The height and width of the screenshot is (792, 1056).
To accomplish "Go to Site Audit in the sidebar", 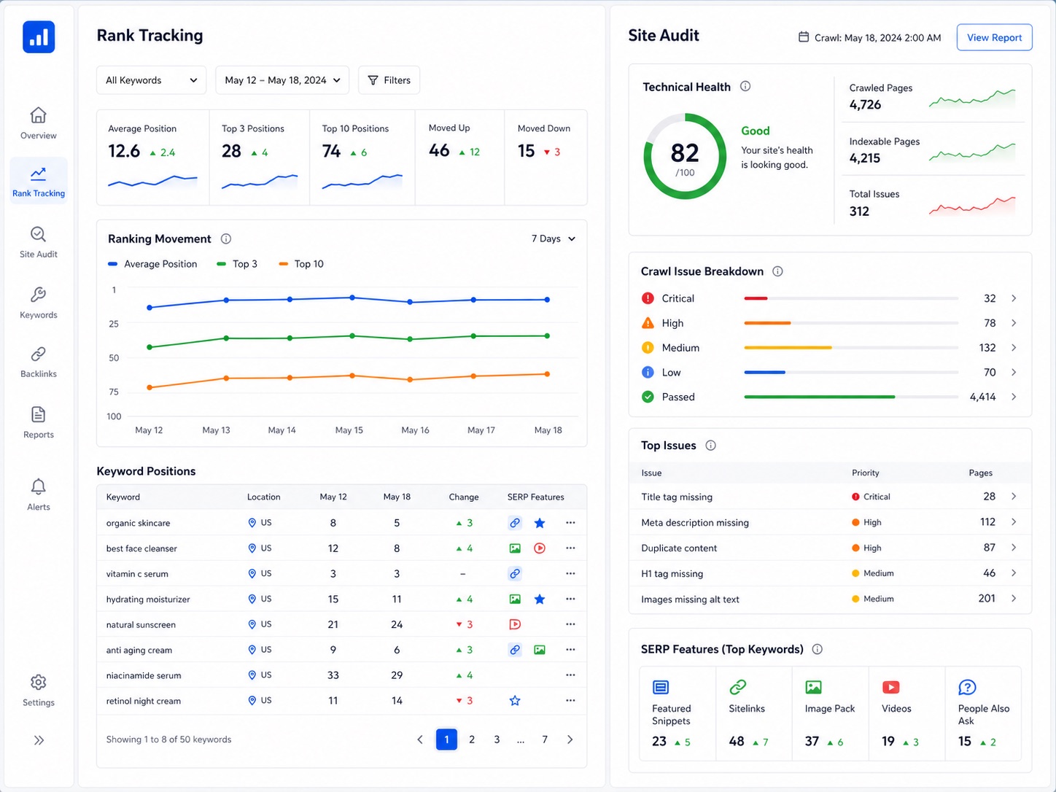I will tap(39, 242).
